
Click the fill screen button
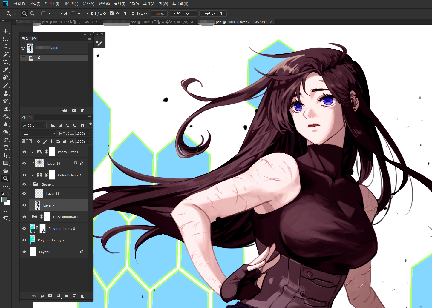pos(213,14)
